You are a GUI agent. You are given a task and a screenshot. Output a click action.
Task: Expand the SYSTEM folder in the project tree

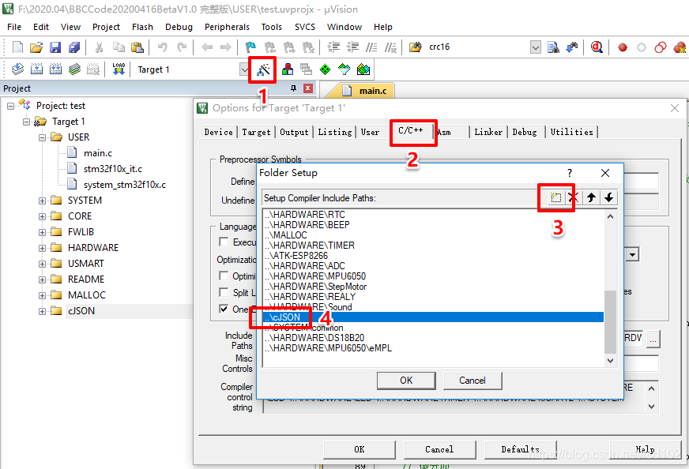(42, 201)
